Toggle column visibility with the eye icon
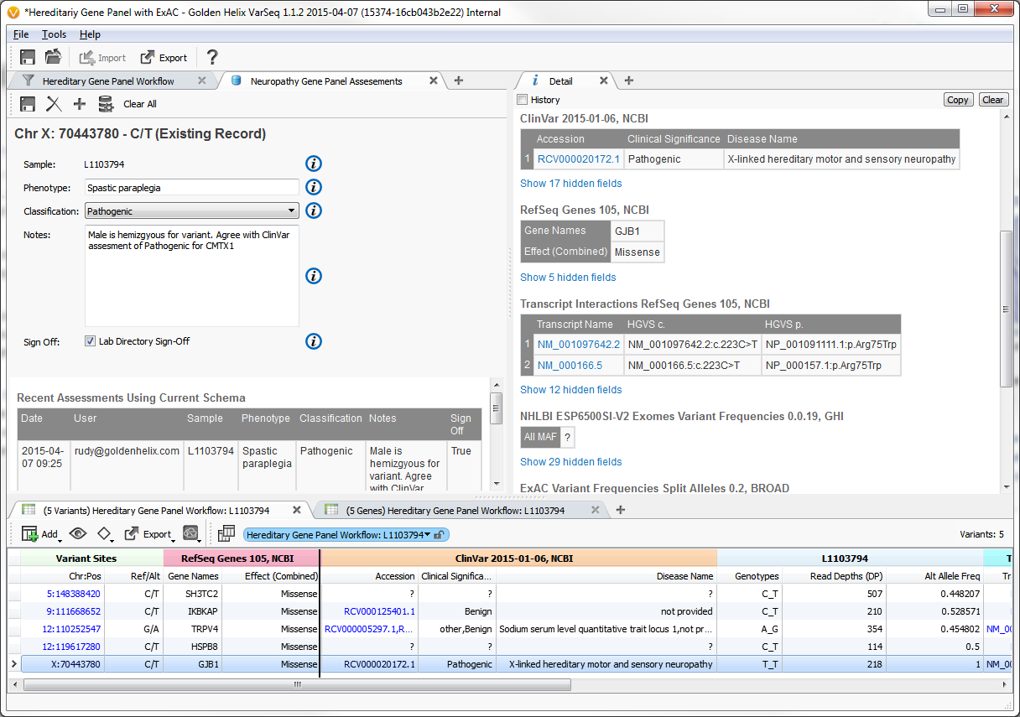This screenshot has height=717, width=1020. (76, 533)
